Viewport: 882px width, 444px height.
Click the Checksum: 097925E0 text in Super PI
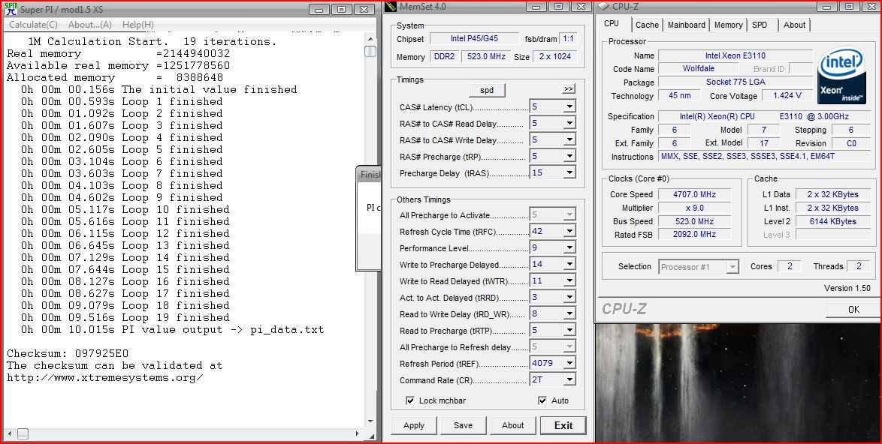click(68, 354)
